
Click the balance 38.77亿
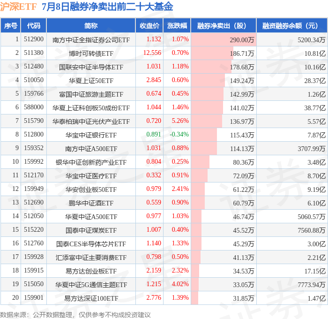point(315,108)
